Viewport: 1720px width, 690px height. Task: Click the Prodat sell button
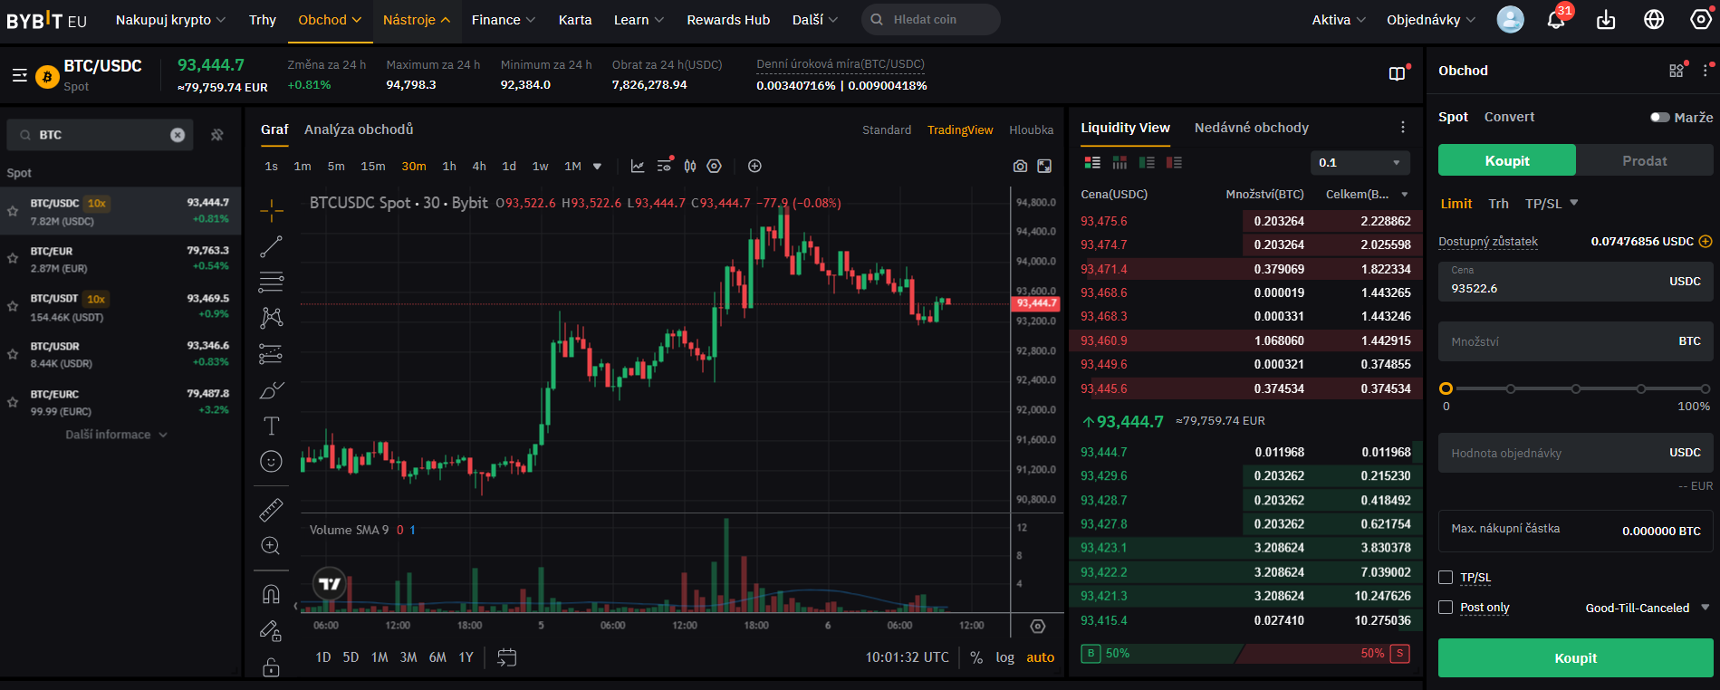click(1644, 161)
